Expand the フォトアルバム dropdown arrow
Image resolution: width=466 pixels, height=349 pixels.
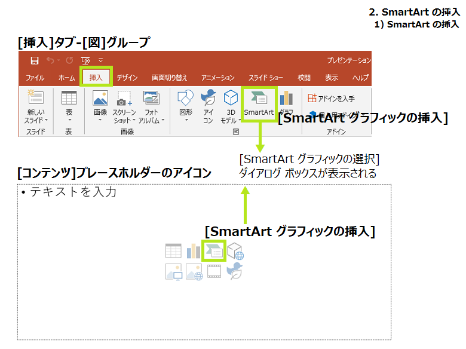coord(163,120)
